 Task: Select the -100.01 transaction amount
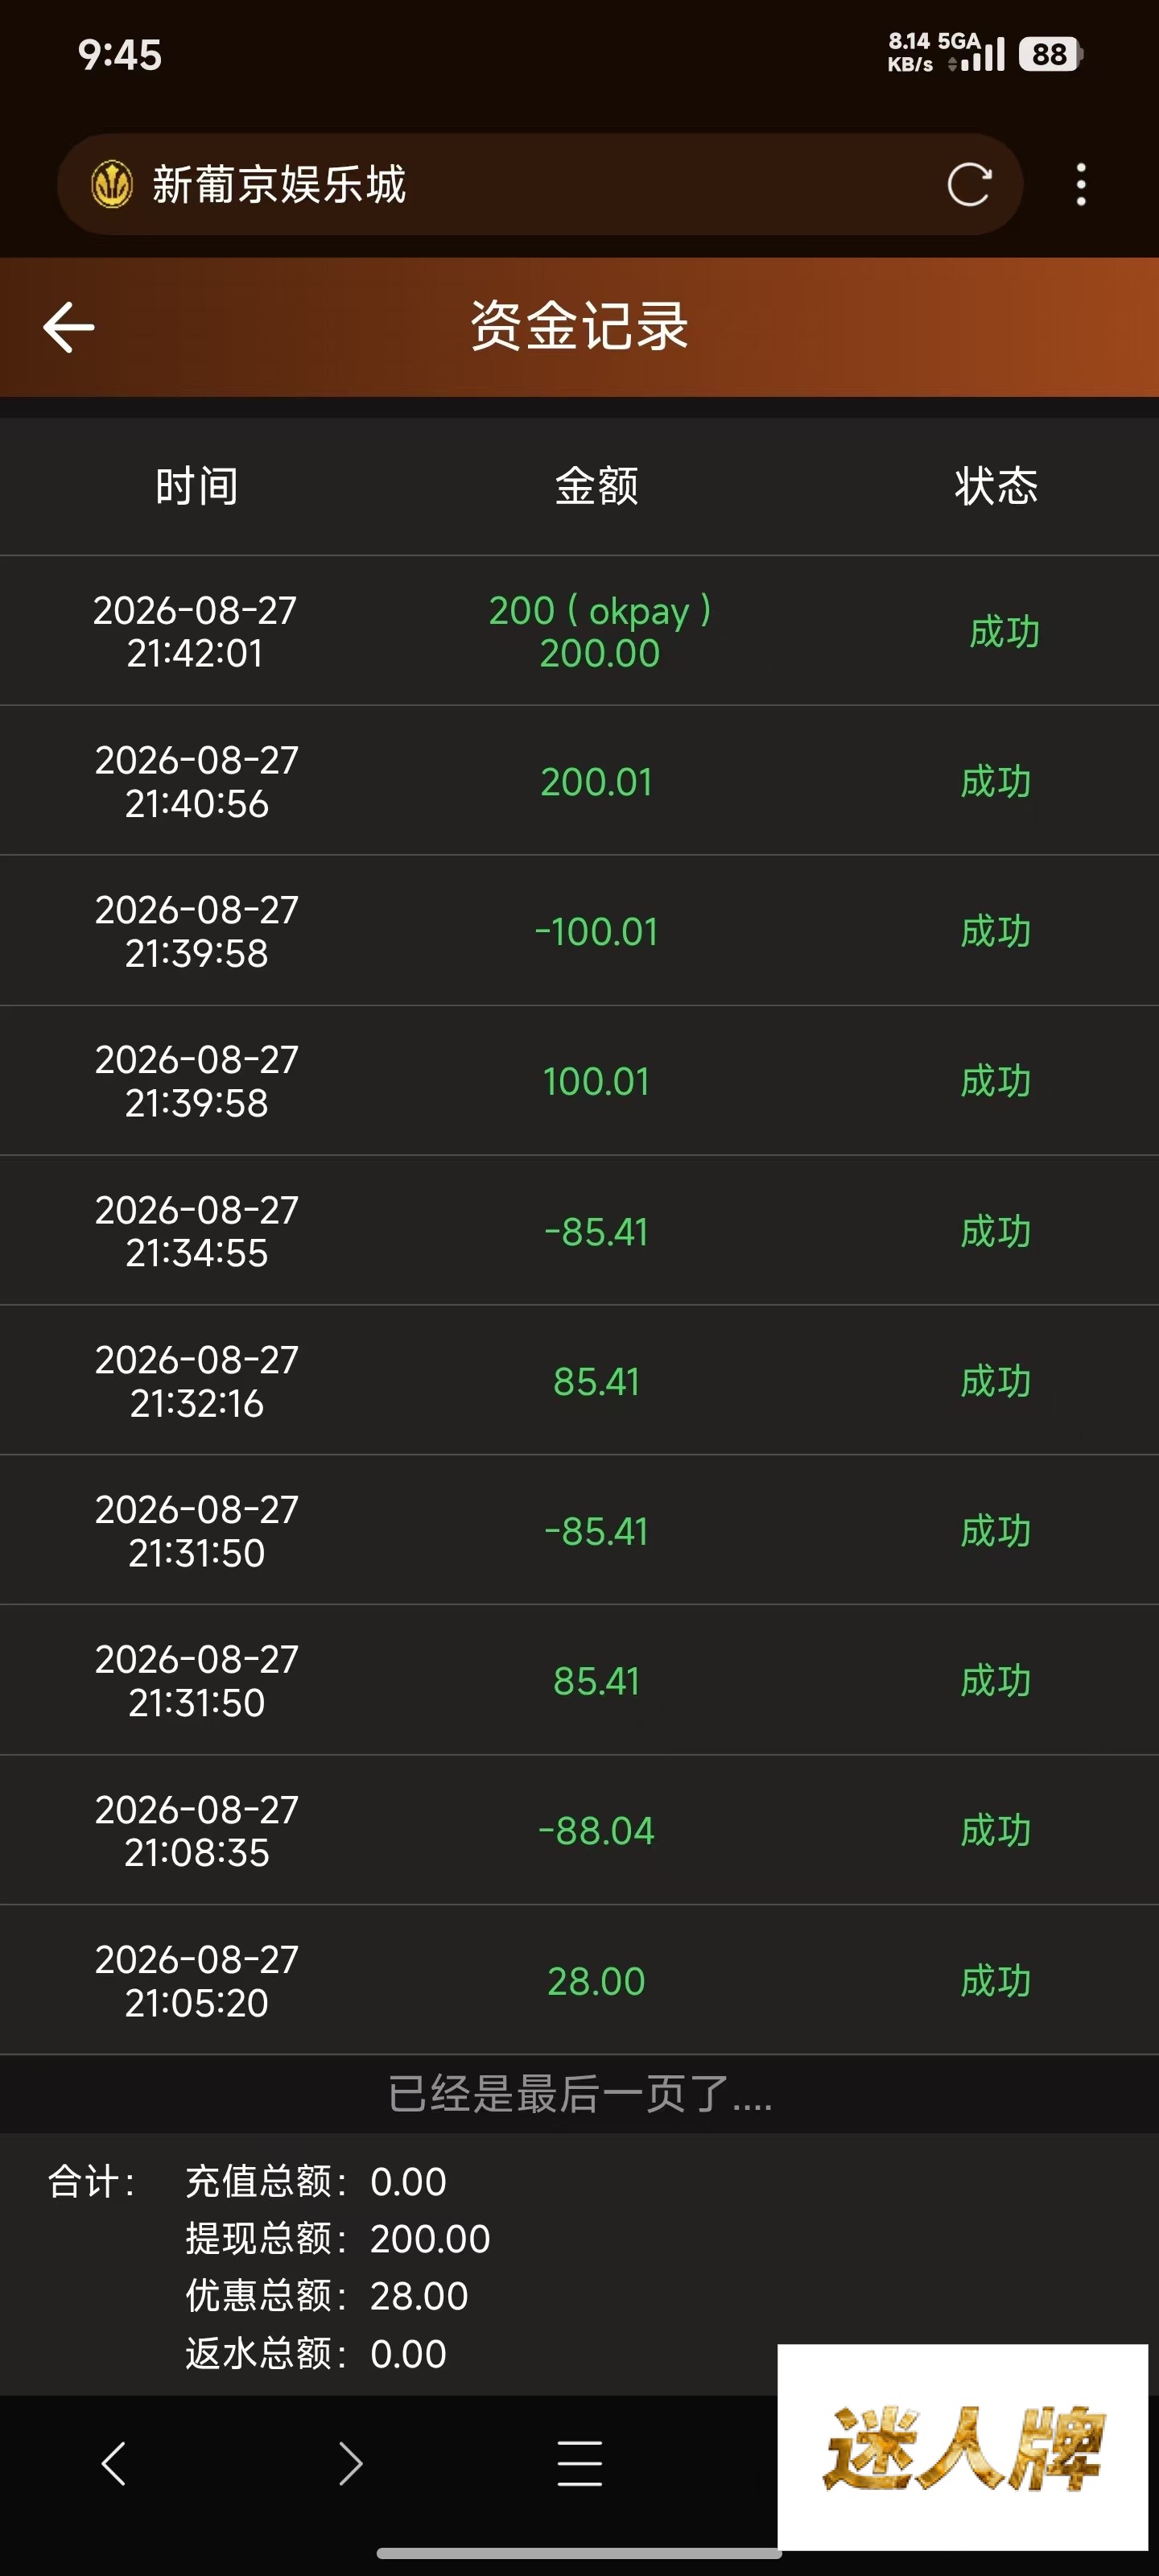597,932
